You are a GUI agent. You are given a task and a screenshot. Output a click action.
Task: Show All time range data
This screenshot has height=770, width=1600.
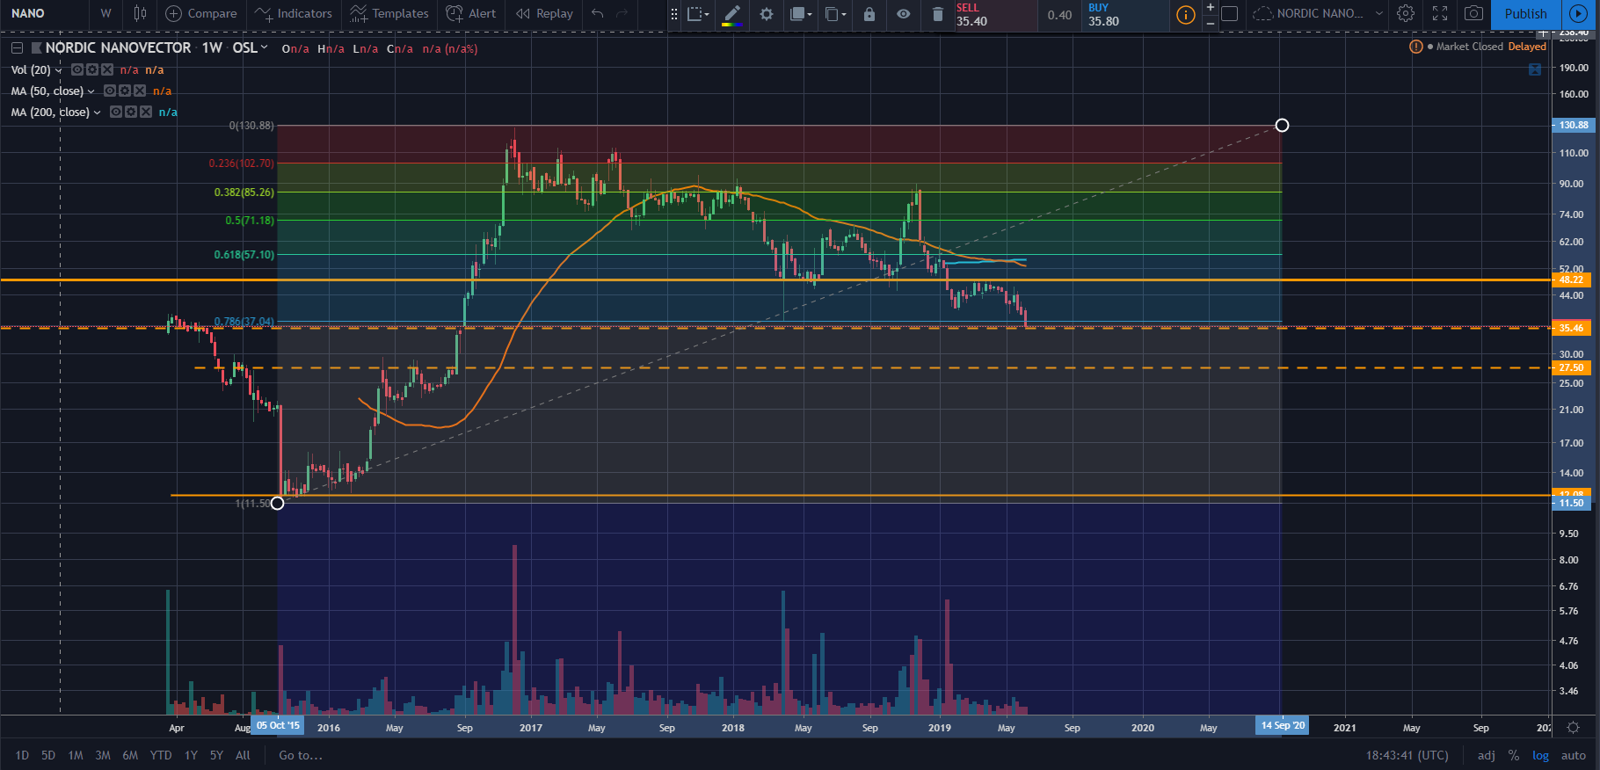click(x=244, y=755)
